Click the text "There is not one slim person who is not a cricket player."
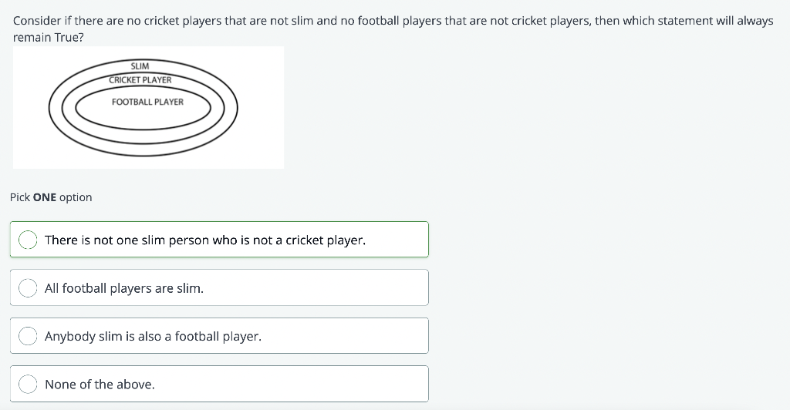The height and width of the screenshot is (410, 790). tap(205, 240)
